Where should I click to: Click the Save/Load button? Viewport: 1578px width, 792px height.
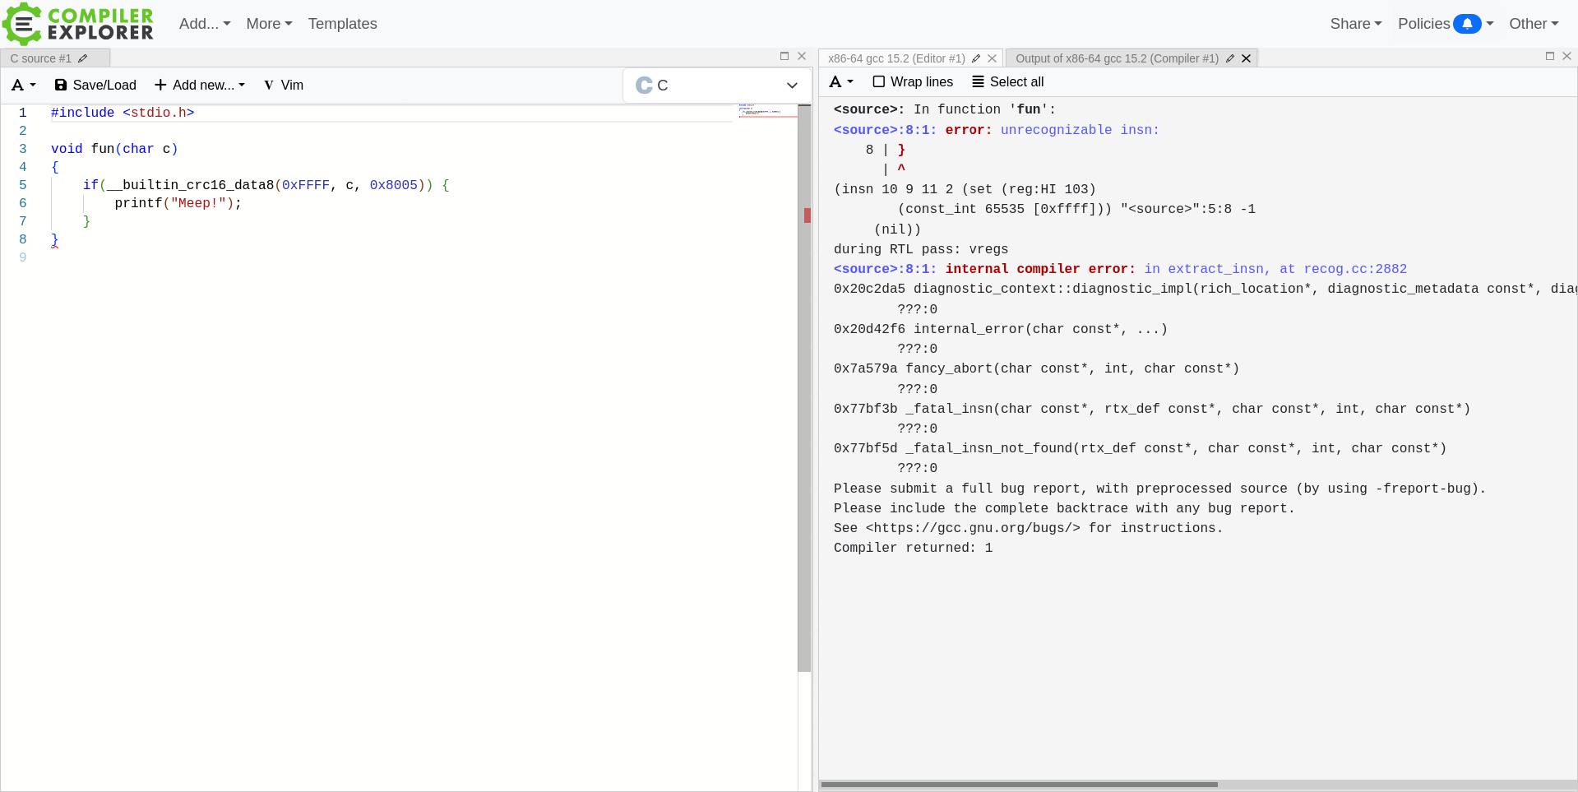(95, 85)
